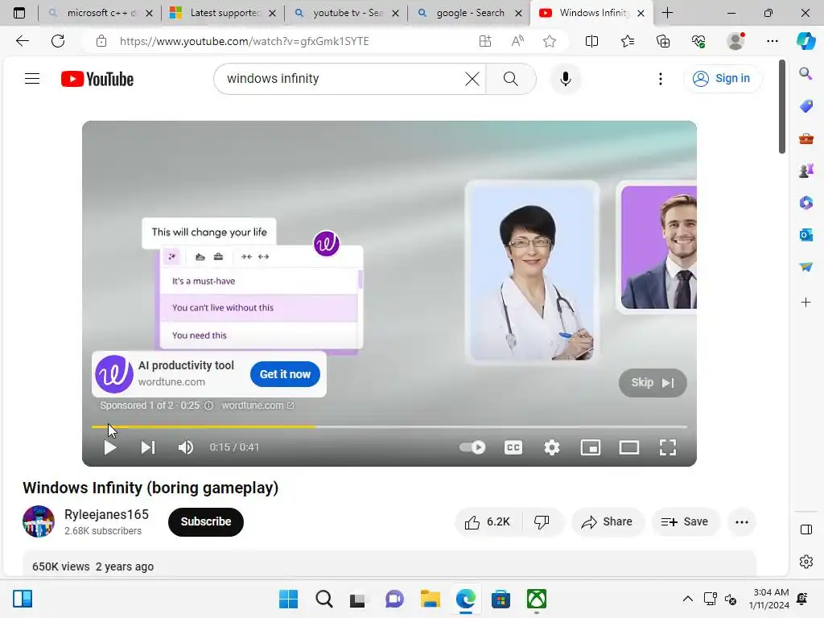Screen dimensions: 824x618
Task: Switch to microsoft c++ tab
Action: (100, 13)
